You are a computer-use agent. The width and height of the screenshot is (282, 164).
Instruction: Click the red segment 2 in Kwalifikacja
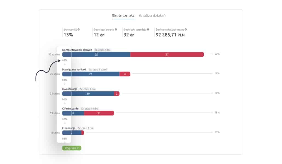117,94
